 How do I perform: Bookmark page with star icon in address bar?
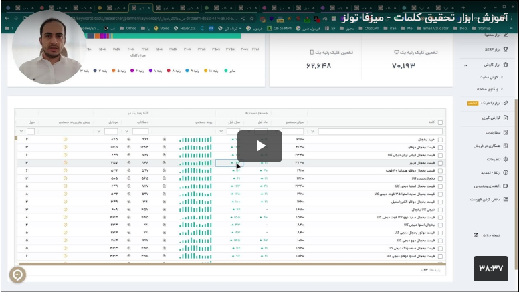coord(252,19)
